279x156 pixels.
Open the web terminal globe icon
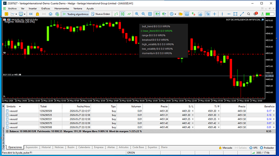tap(57, 14)
